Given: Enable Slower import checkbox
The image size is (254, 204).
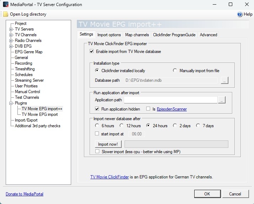Looking at the screenshot, I should point(97,152).
